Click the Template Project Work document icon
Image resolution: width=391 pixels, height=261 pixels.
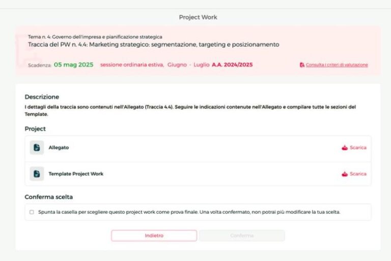coord(37,174)
